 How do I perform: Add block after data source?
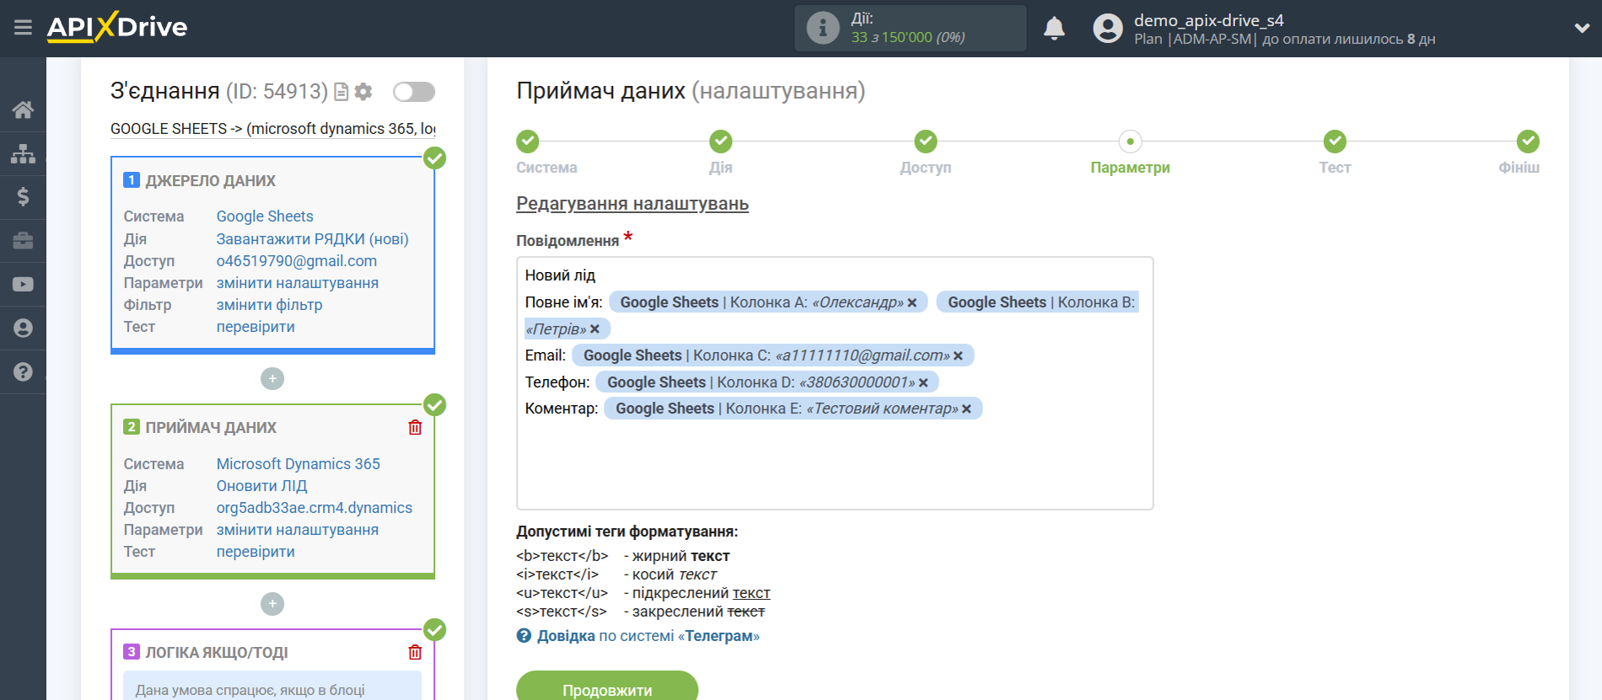272,379
